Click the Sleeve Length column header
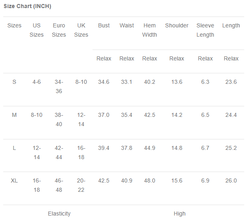Image resolution: width=249 pixels, height=224 pixels. (x=205, y=30)
